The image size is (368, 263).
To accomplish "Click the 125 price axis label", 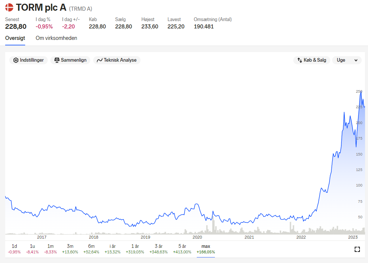I will tap(359, 170).
